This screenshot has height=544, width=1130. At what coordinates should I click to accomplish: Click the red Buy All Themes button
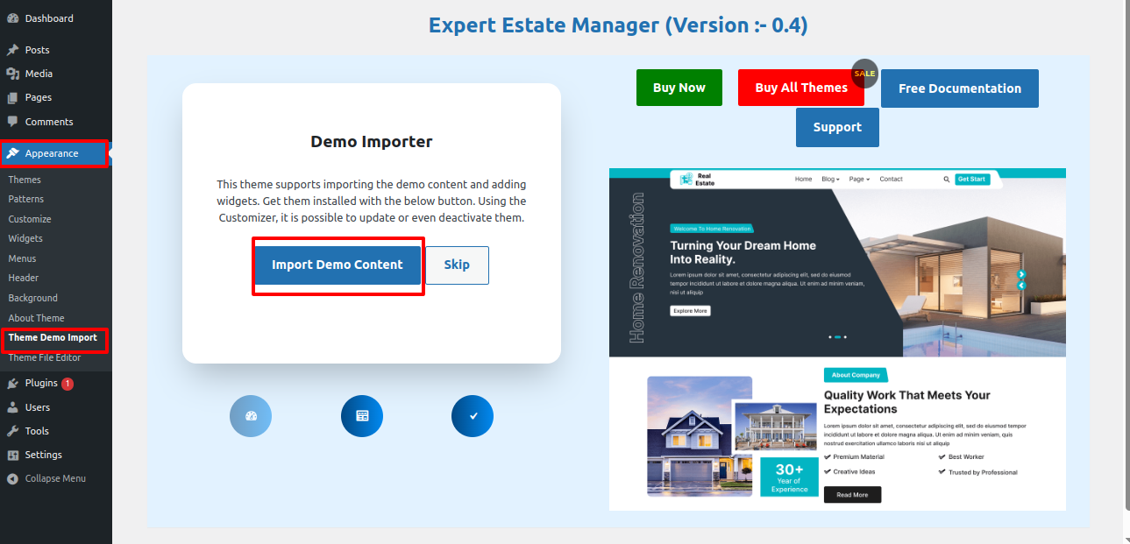coord(801,88)
